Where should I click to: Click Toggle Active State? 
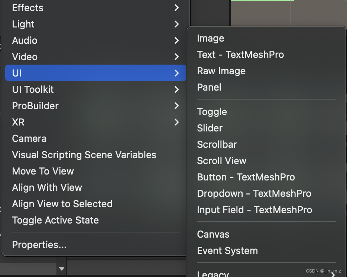55,220
